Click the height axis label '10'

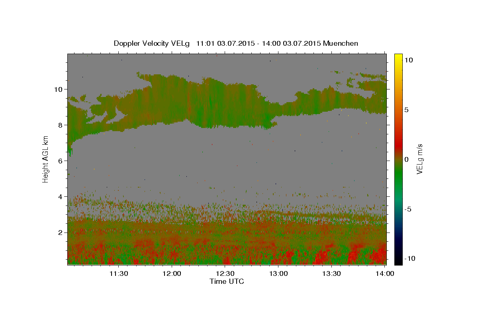tap(59, 89)
